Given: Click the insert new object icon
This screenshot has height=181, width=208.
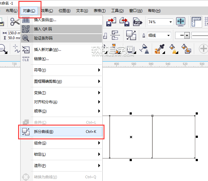Looking at the screenshot, I should 26,50.
